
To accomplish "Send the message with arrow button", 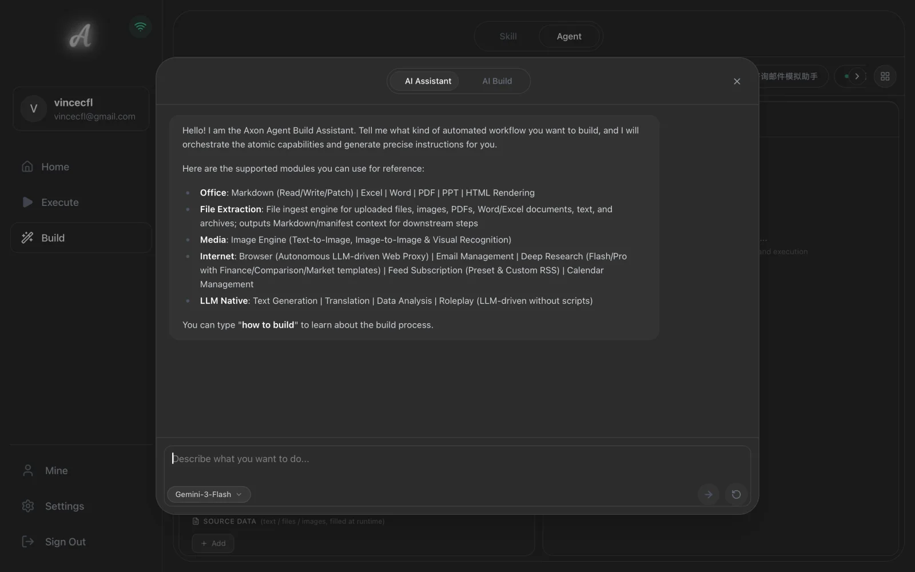I will (x=708, y=494).
